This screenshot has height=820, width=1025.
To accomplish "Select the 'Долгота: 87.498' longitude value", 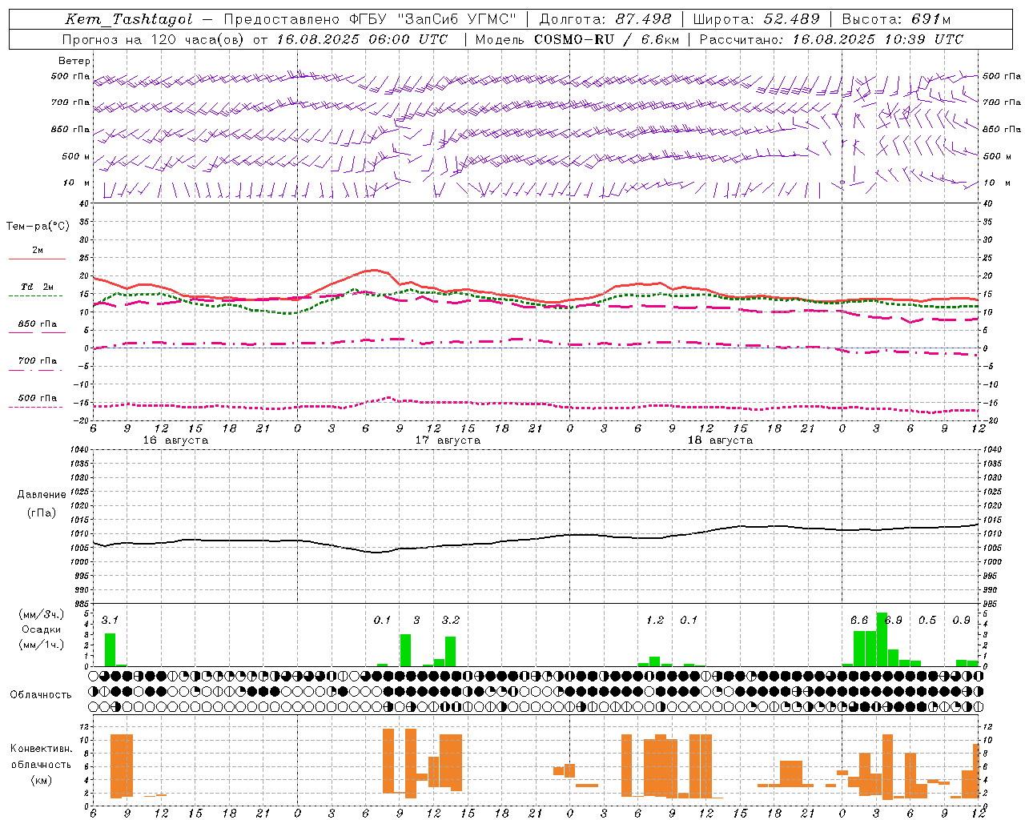I will [606, 20].
